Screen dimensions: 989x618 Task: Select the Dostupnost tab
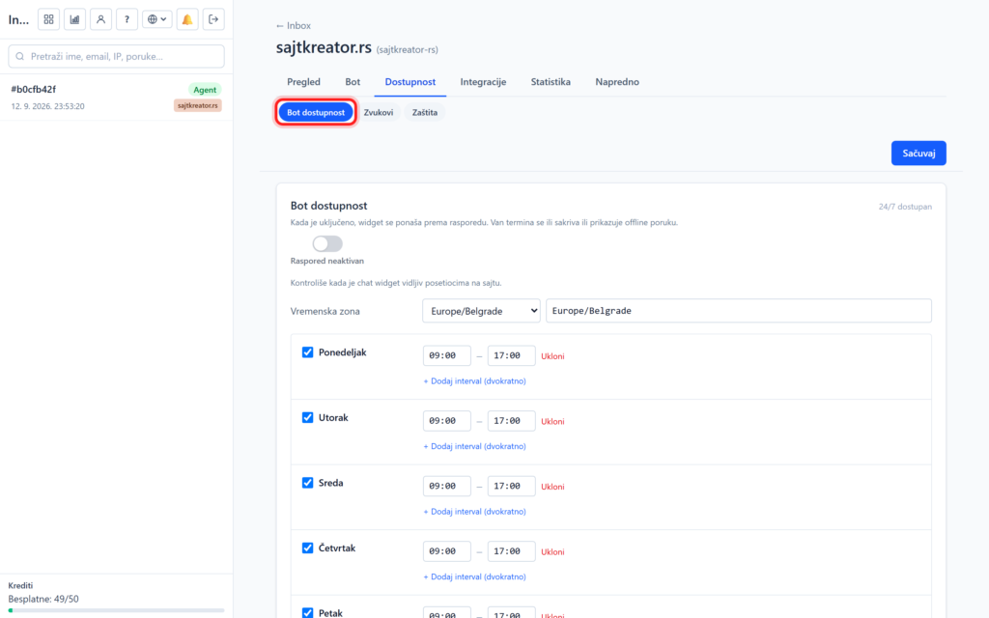410,82
